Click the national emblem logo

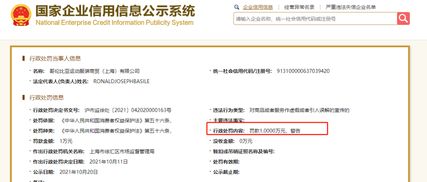point(21,15)
